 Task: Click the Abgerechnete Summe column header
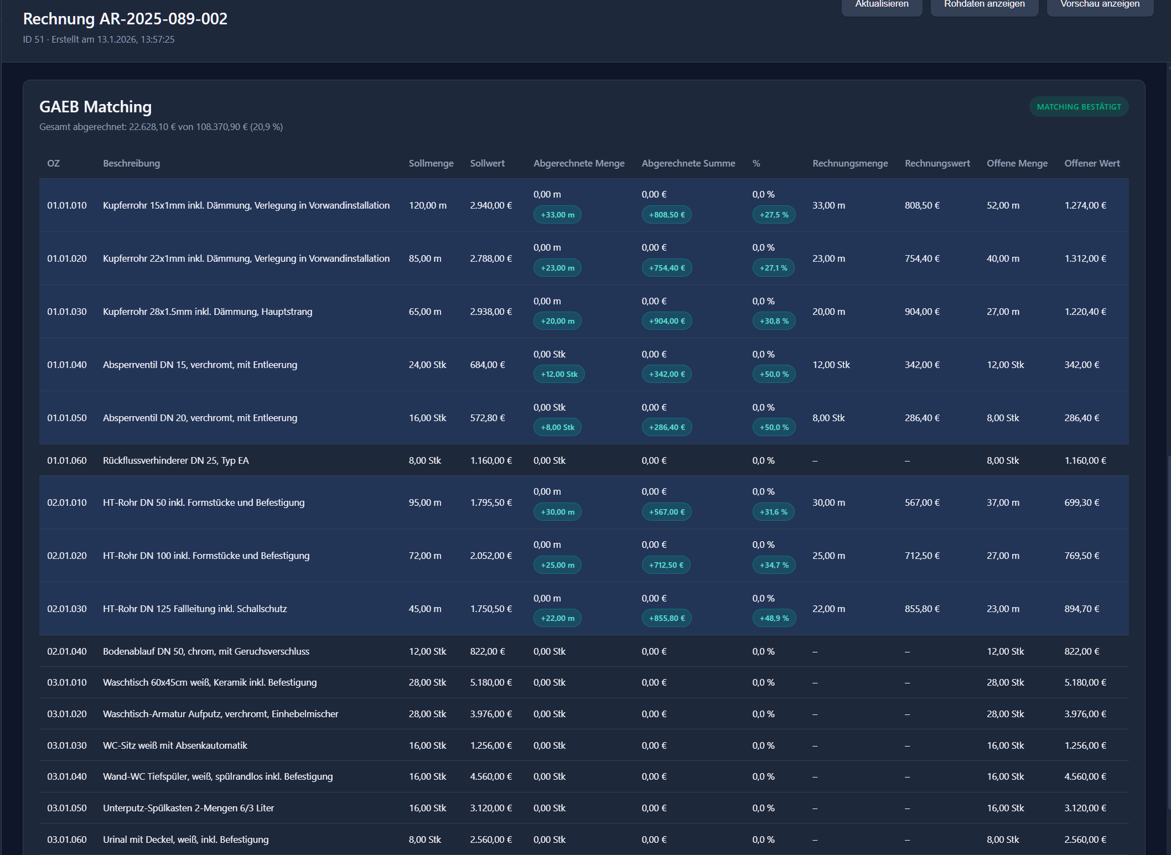click(x=688, y=163)
